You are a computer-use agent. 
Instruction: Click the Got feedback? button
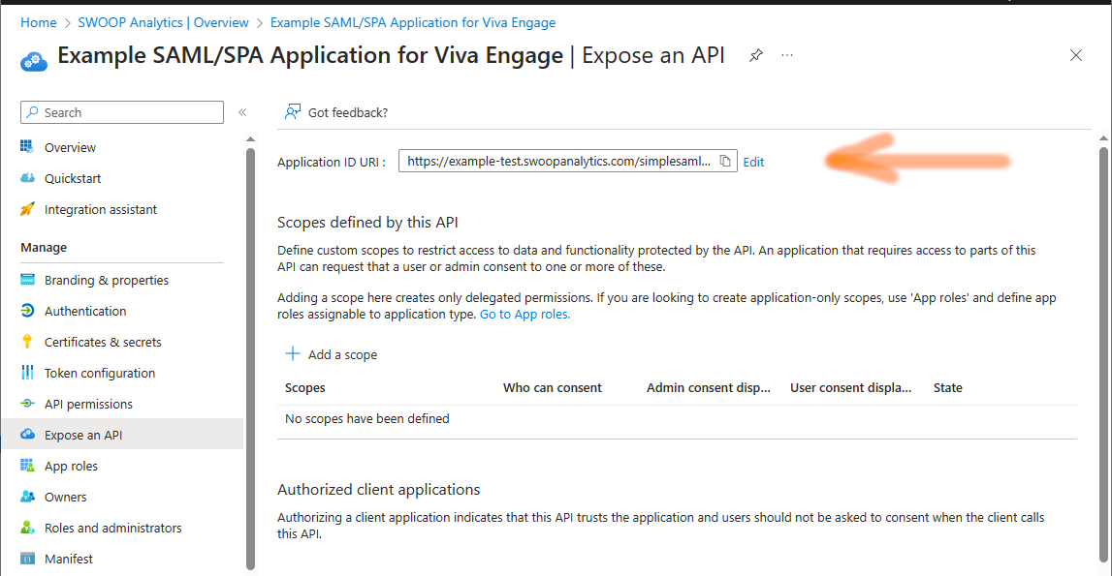click(336, 112)
